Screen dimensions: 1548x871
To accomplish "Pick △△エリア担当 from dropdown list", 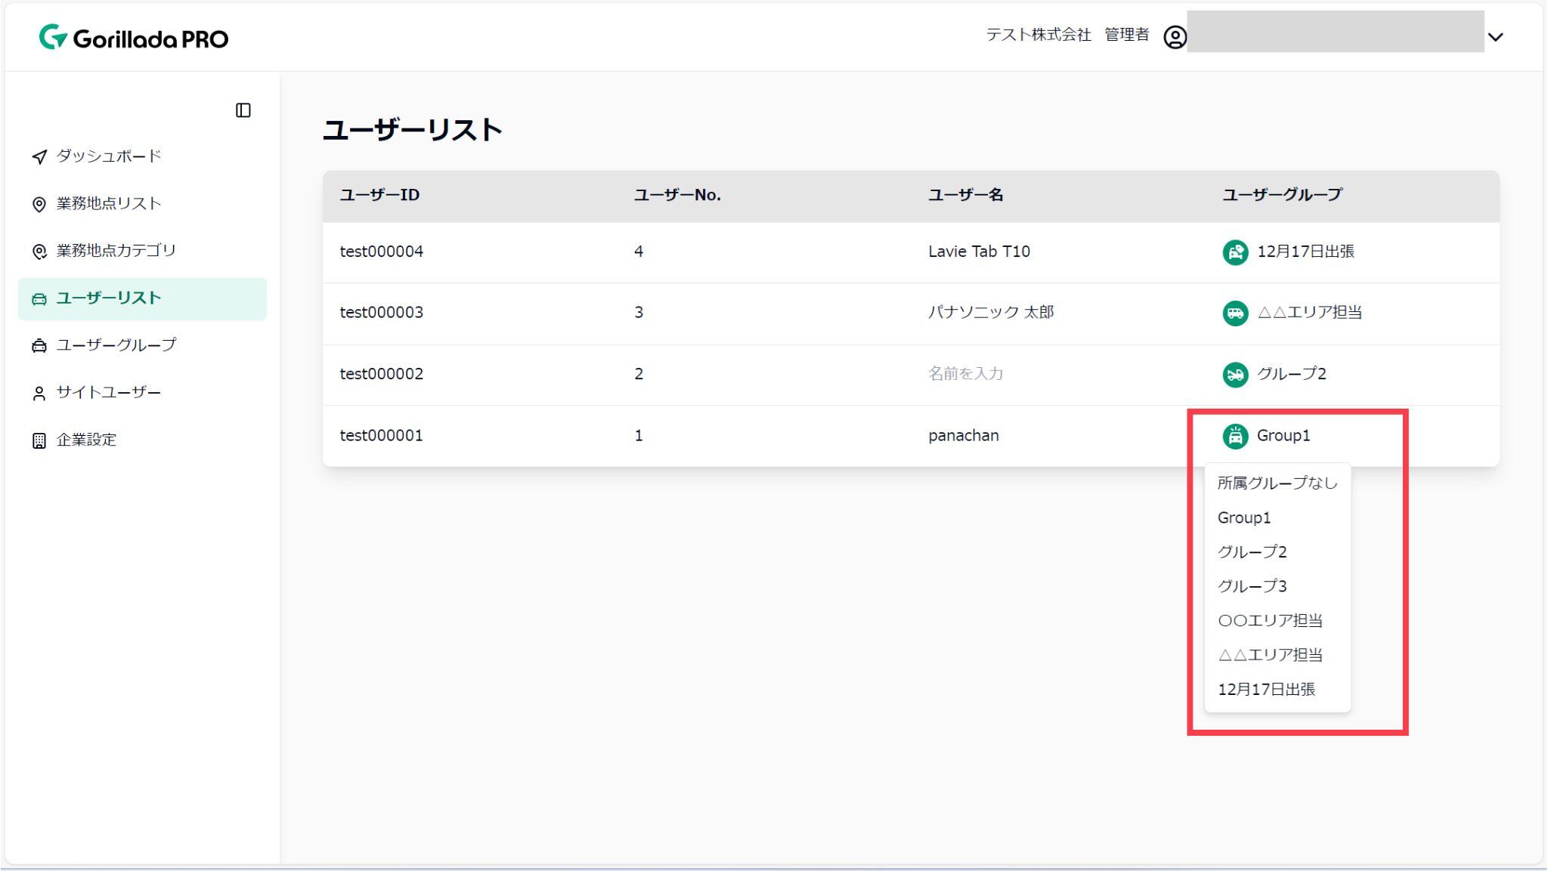I will pos(1277,655).
